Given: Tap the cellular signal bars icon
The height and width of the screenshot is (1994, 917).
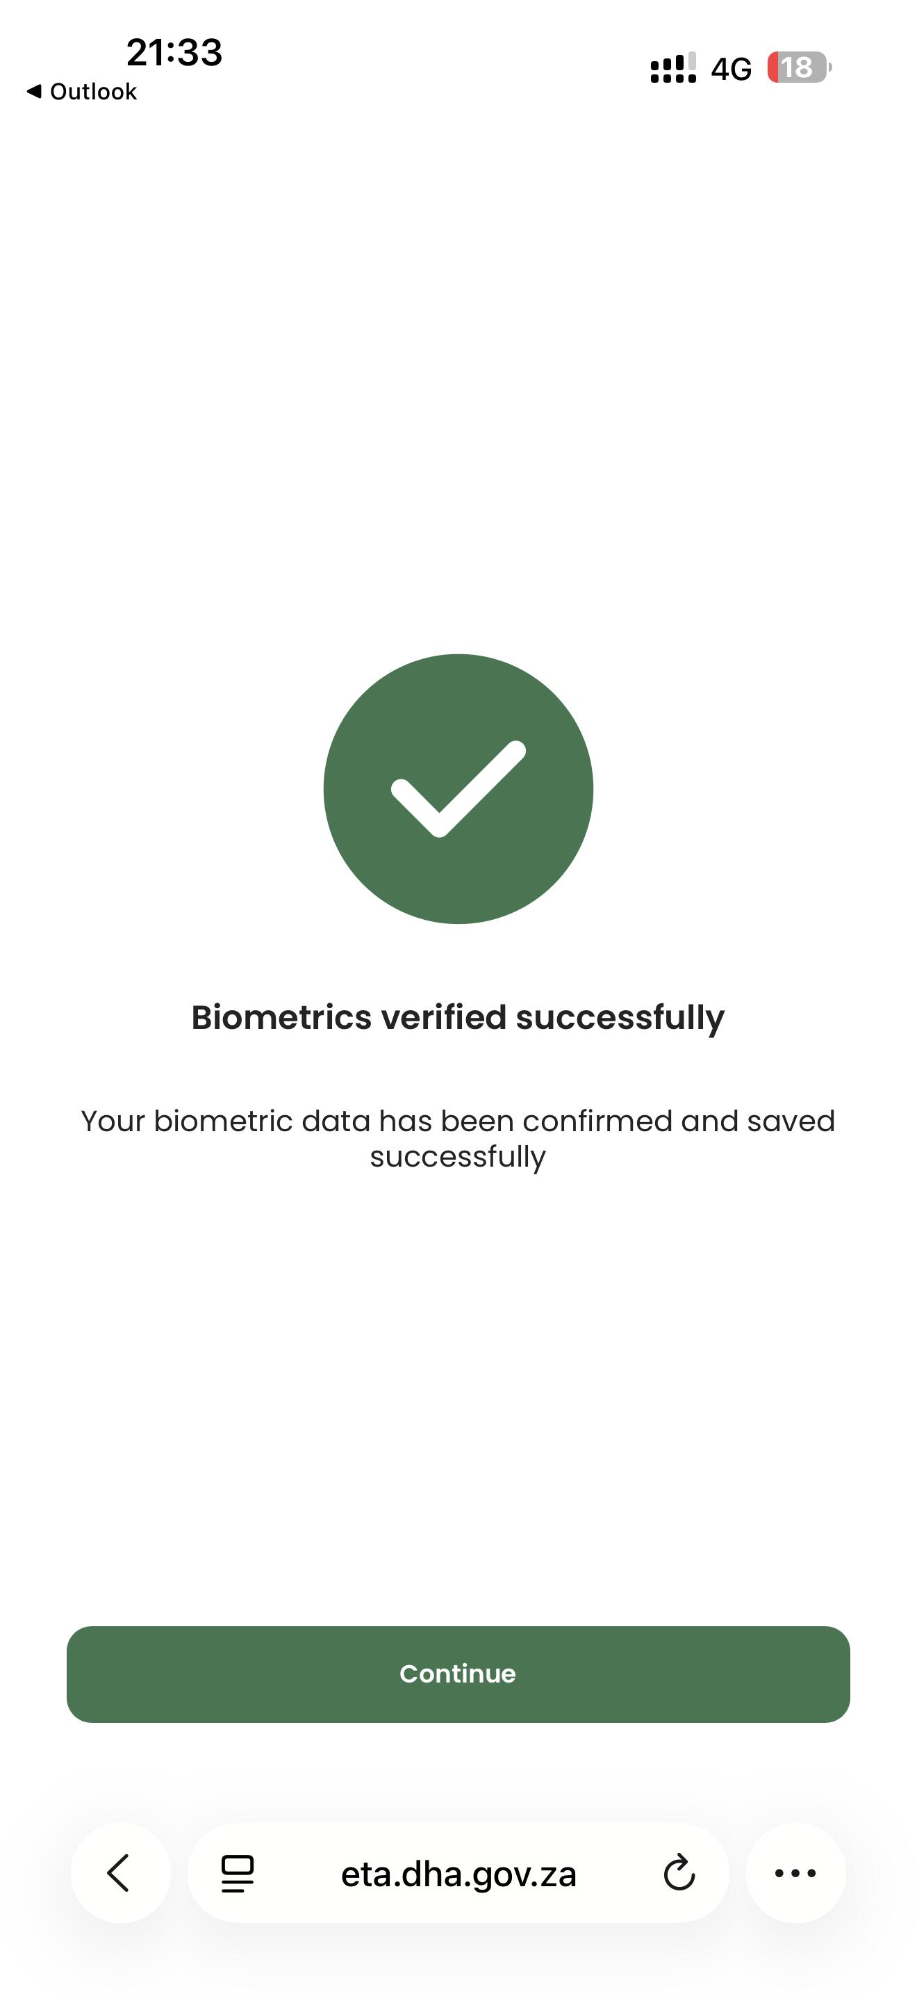Looking at the screenshot, I should click(672, 68).
